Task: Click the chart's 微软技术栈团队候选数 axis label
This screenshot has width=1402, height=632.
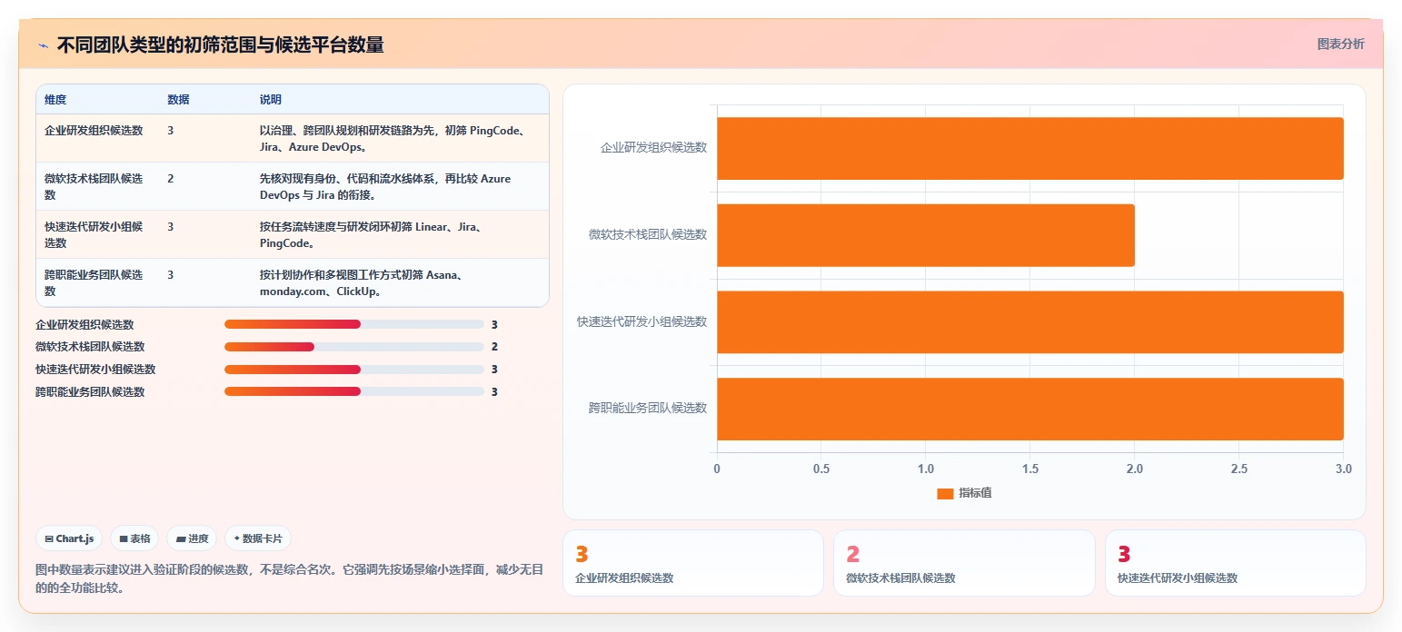Action: point(648,234)
